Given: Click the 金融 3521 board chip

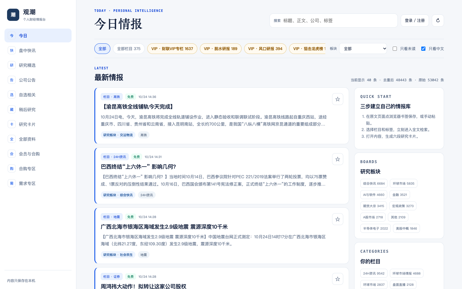Looking at the screenshot, I should [400, 195].
